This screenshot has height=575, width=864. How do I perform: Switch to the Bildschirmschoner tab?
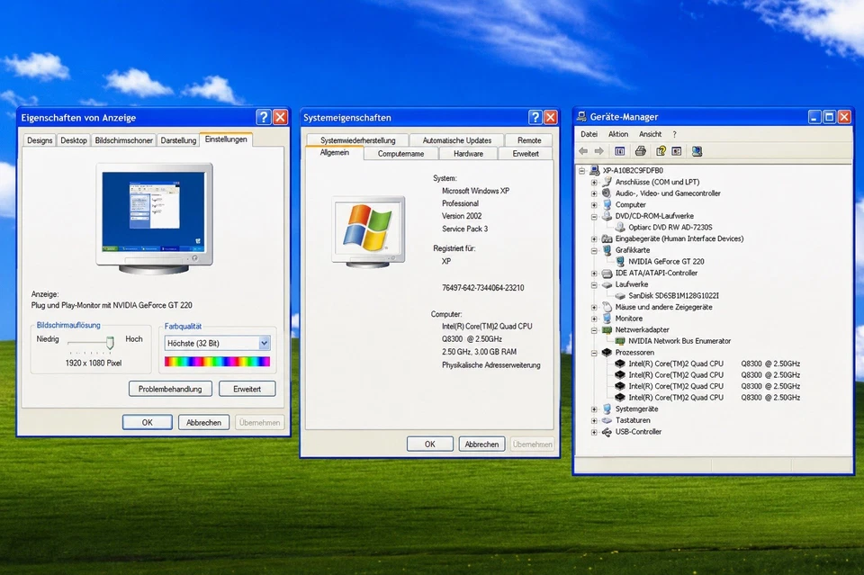[x=123, y=140]
